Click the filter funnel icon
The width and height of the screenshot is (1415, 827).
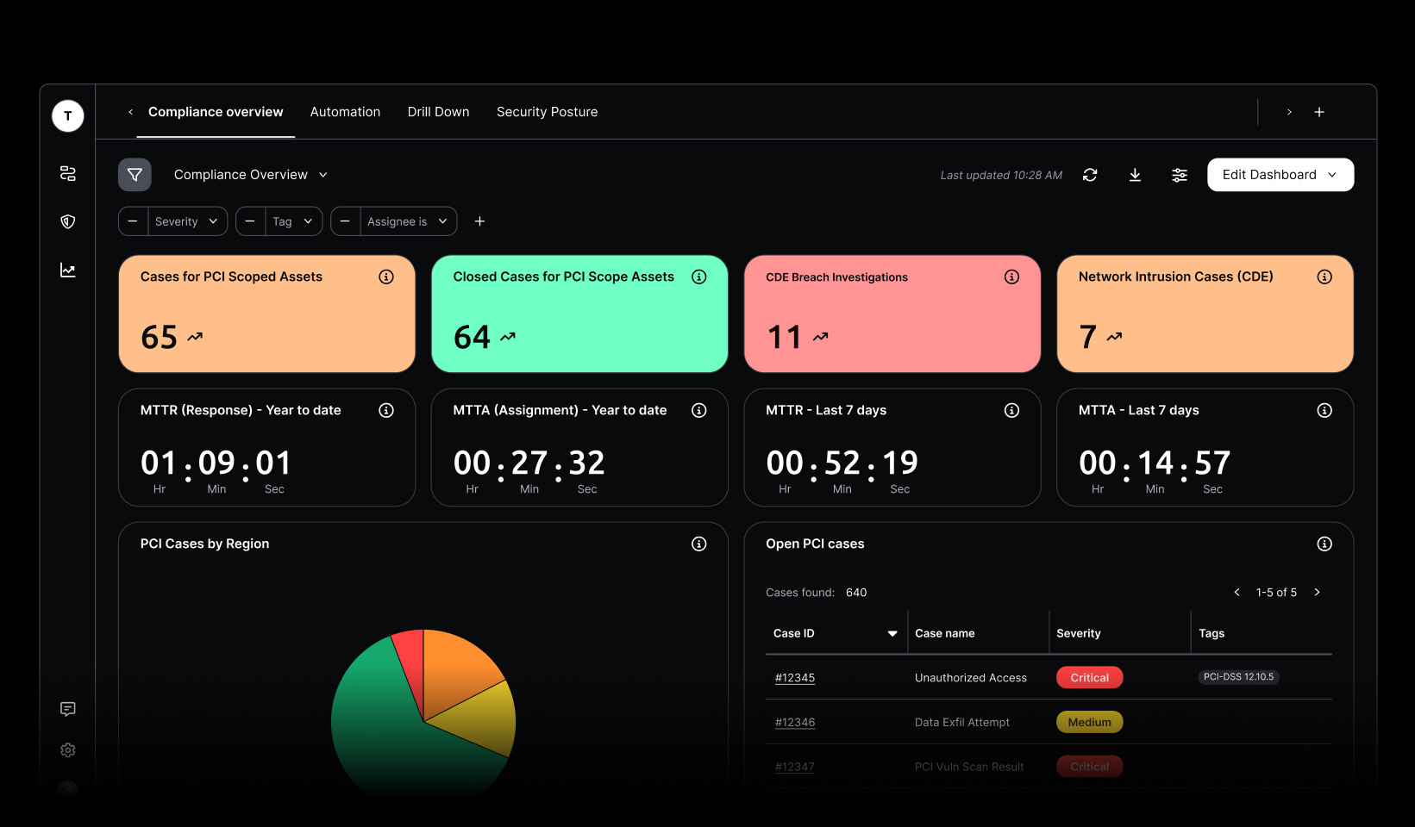(x=135, y=175)
